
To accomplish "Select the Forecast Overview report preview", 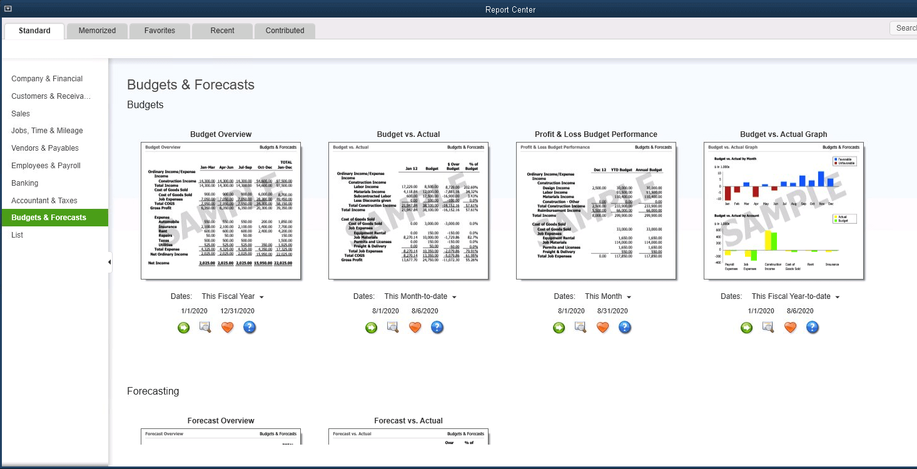I will tap(221, 436).
